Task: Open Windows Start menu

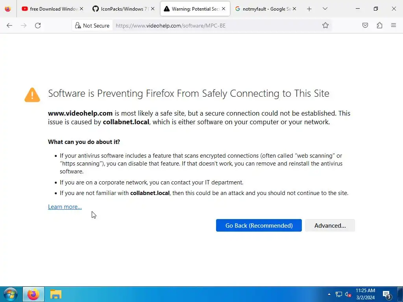Action: [x=10, y=294]
